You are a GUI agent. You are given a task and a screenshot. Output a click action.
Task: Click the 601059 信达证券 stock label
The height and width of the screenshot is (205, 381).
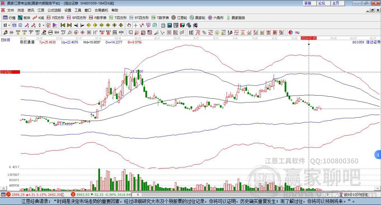[366, 42]
